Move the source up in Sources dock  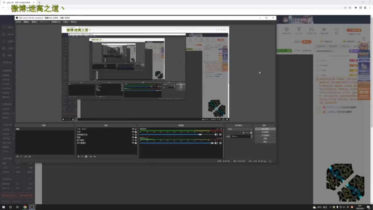(x=90, y=156)
